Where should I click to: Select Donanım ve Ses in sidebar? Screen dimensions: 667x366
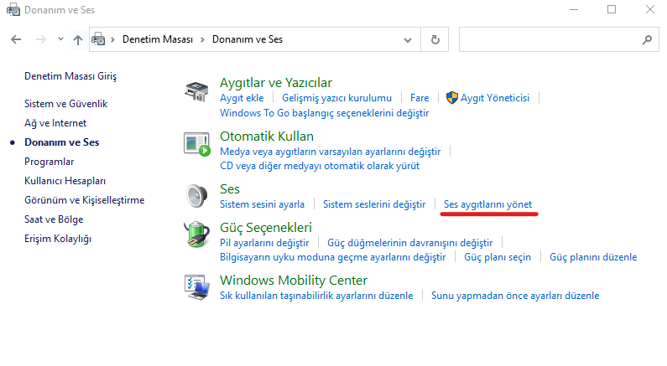[x=62, y=142]
